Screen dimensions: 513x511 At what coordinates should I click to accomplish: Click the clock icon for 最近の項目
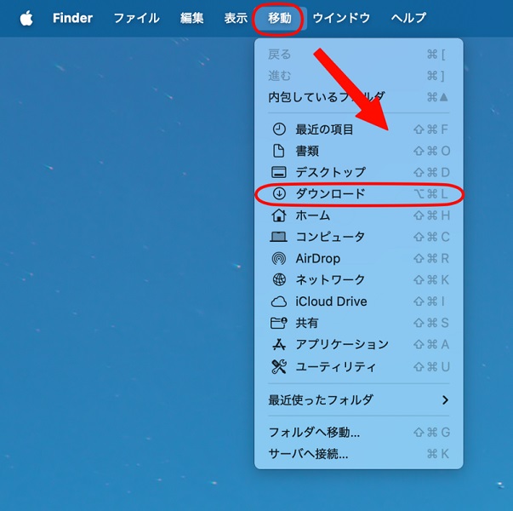(x=279, y=129)
